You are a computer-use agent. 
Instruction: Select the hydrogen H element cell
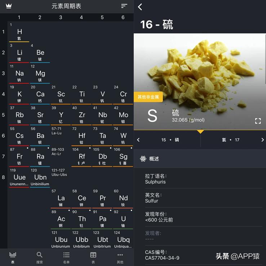tap(19, 32)
